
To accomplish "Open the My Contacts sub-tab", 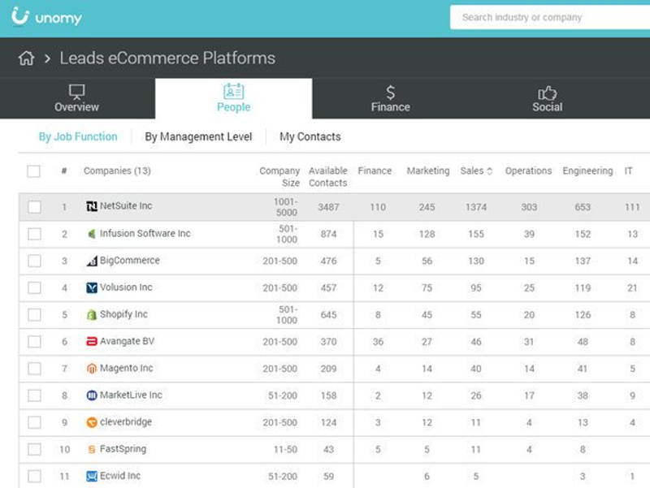I will [310, 136].
